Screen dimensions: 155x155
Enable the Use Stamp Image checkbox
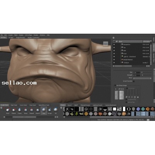[115, 86]
